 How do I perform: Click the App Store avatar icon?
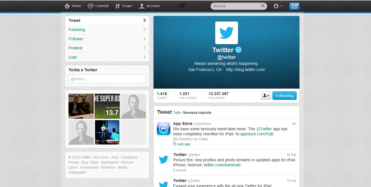[163, 129]
